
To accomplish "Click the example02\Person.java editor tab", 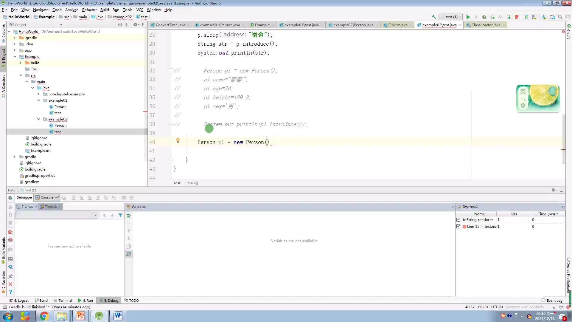I will [353, 25].
